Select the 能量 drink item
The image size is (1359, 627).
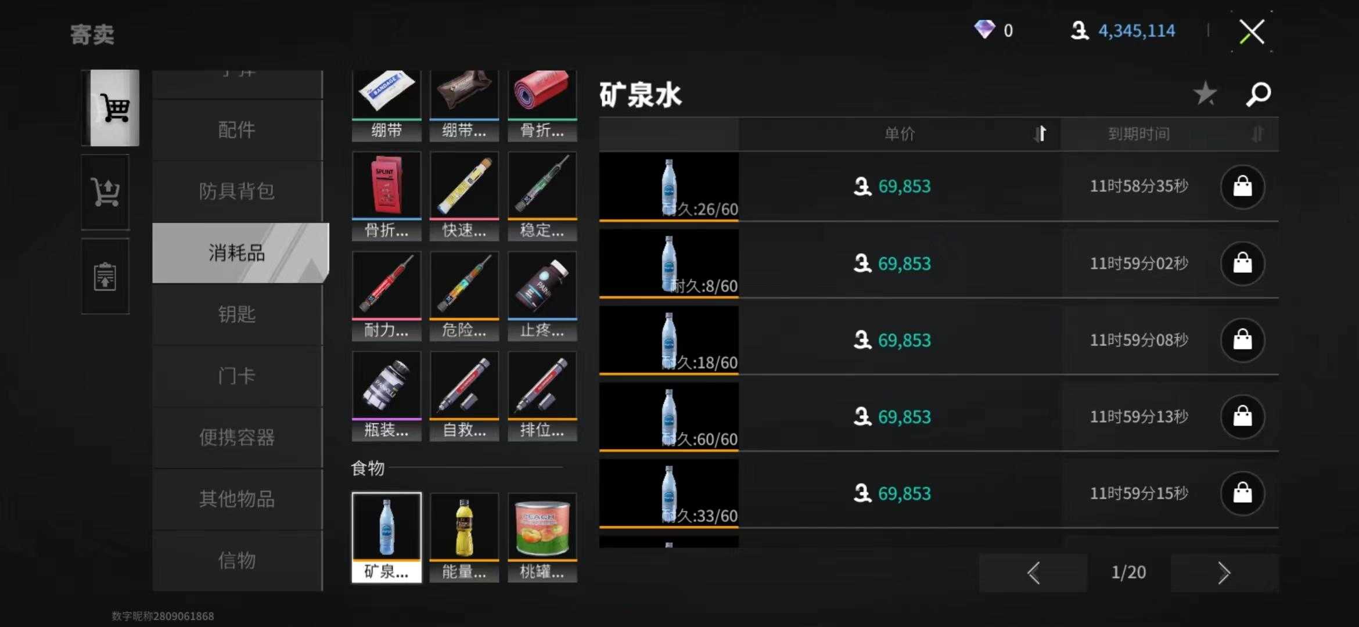click(464, 538)
